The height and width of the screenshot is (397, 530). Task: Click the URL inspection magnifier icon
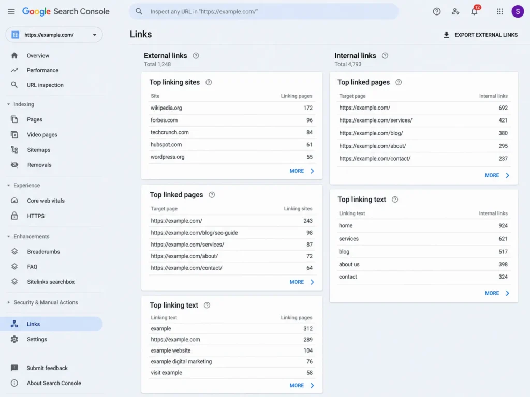point(14,85)
